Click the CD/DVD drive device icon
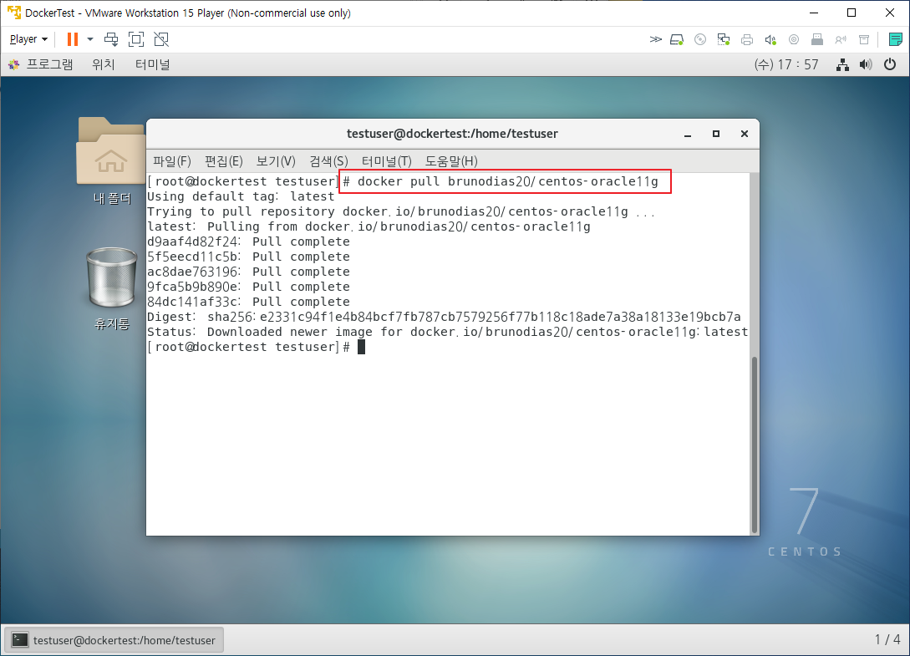This screenshot has height=656, width=910. tap(700, 39)
